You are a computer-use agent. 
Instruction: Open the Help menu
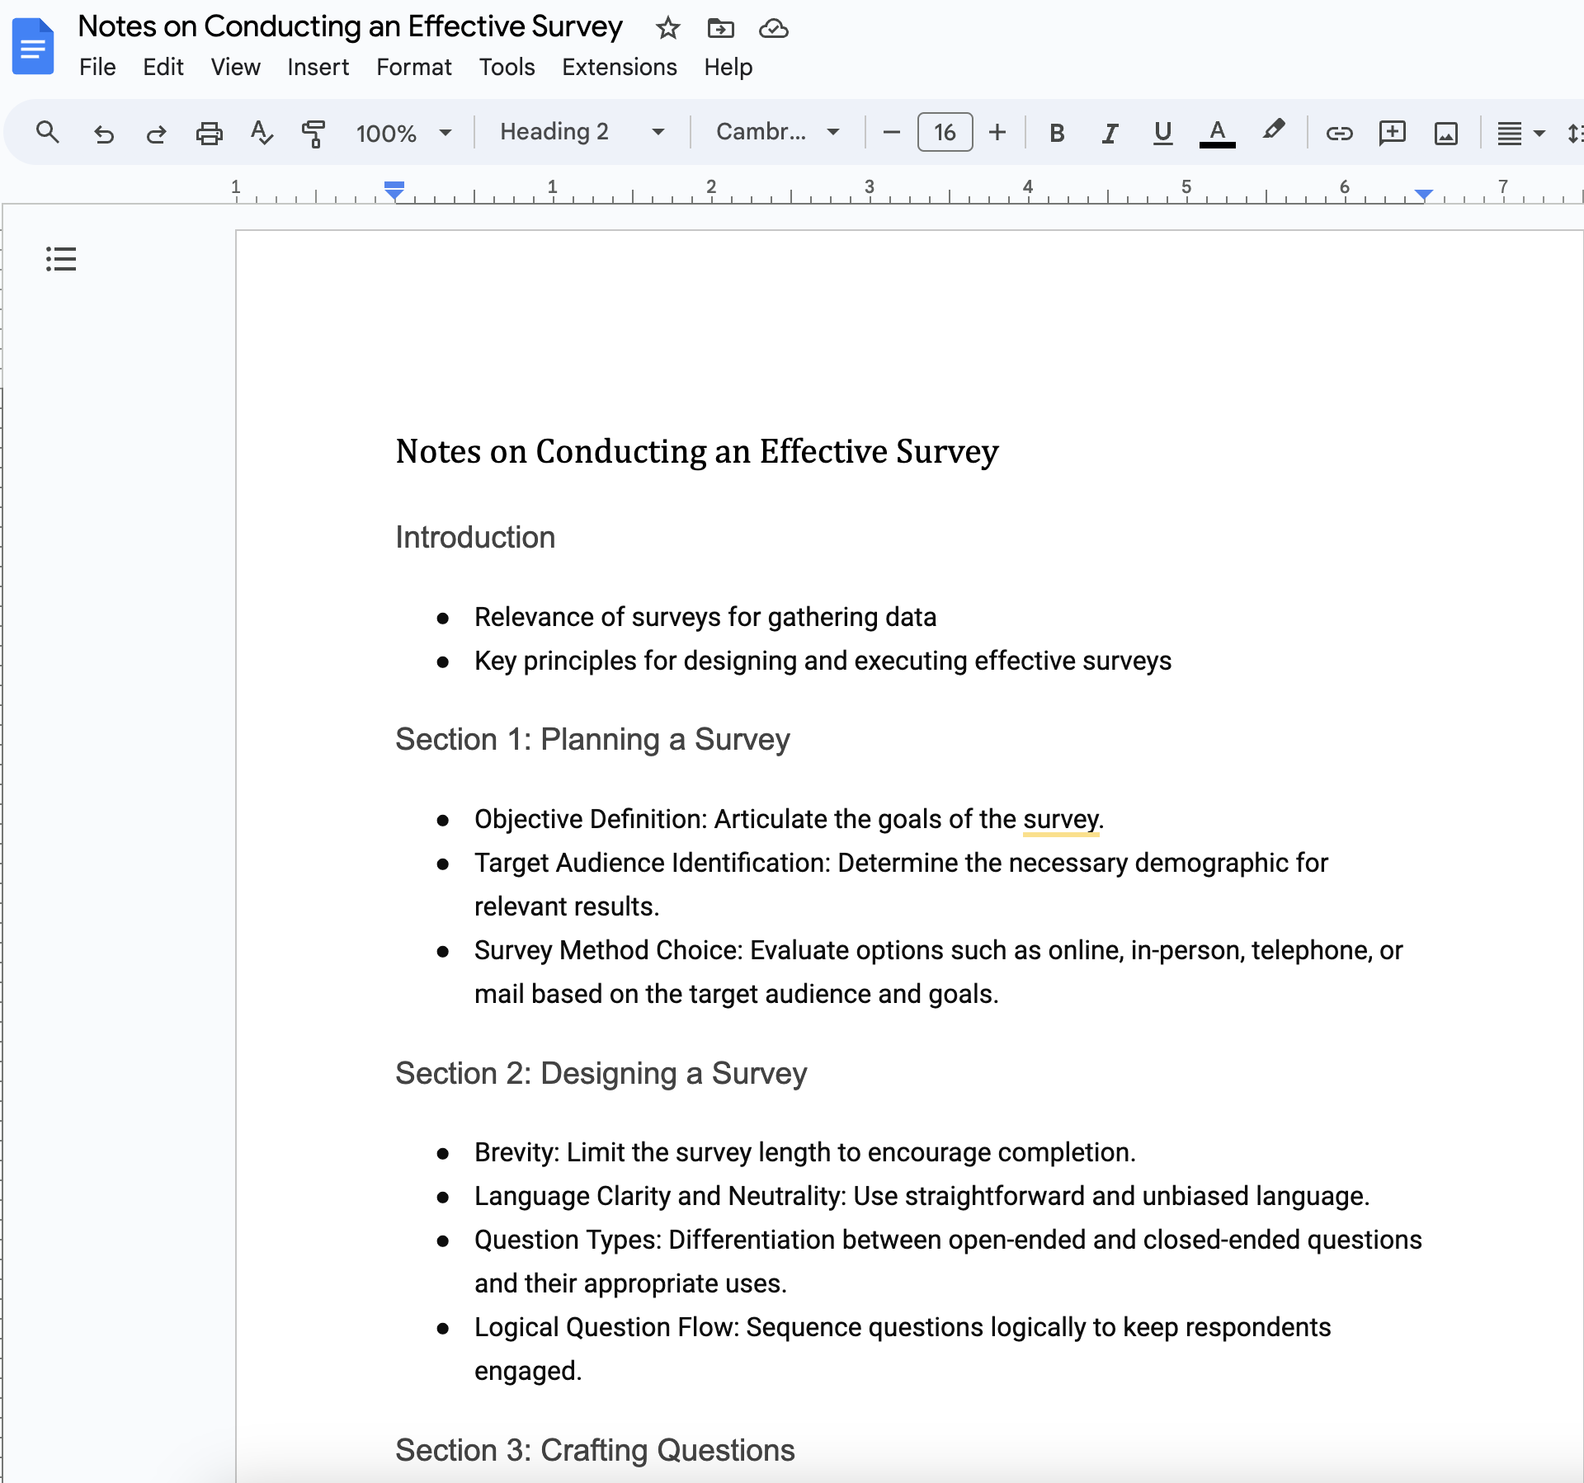coord(728,67)
